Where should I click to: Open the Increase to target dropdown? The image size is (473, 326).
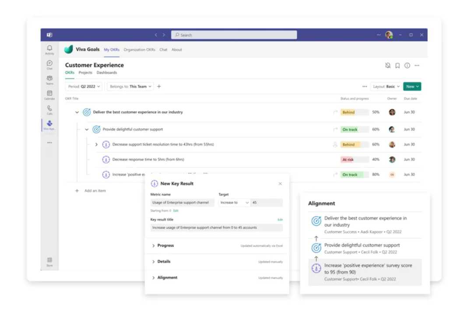pyautogui.click(x=235, y=203)
